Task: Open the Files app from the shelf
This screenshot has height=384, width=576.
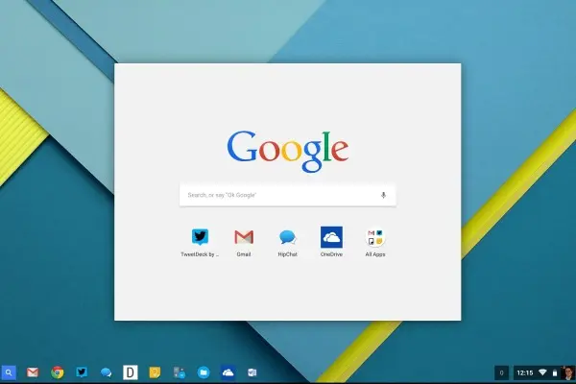Action: pyautogui.click(x=204, y=372)
